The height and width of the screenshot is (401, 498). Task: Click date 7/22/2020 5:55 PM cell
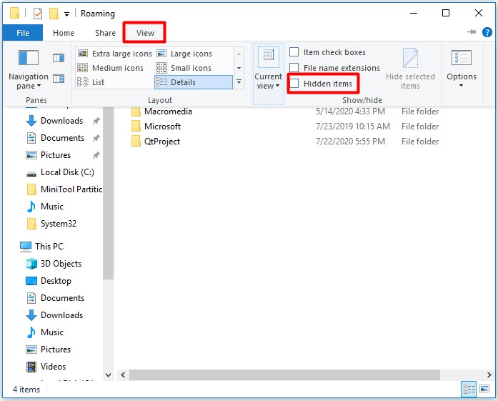(350, 142)
